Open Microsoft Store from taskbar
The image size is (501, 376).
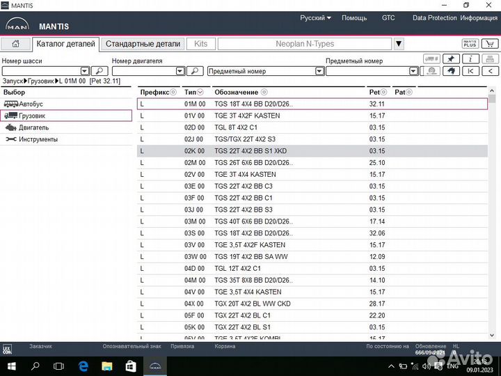(131, 366)
